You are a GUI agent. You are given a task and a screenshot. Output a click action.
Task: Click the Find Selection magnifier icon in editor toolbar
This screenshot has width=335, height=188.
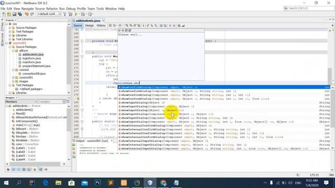[127, 26]
